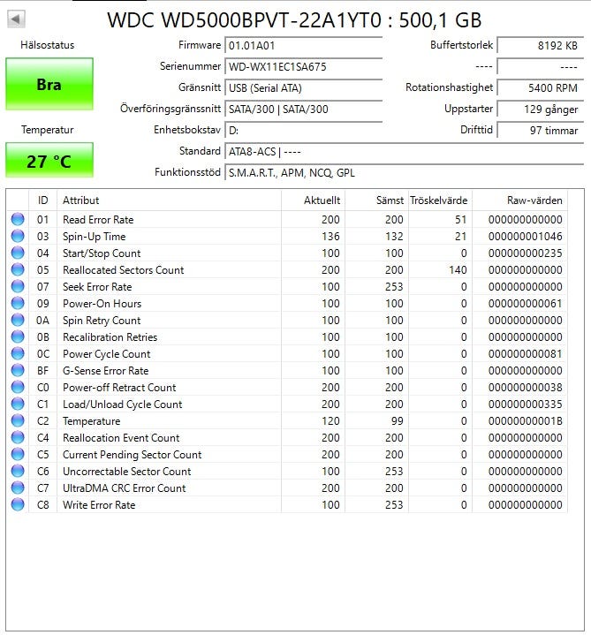
Task: Click raw value 000000000235
Action: pyautogui.click(x=525, y=253)
